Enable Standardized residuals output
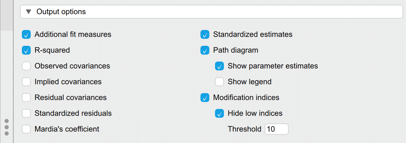 (26, 114)
